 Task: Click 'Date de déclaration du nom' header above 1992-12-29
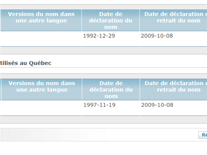tap(111, 20)
